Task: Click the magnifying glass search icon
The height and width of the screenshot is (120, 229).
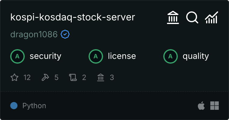Action: click(192, 18)
